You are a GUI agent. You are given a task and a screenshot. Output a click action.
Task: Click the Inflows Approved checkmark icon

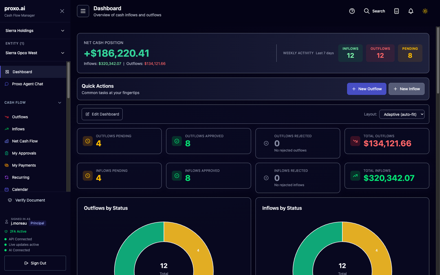[x=177, y=176]
